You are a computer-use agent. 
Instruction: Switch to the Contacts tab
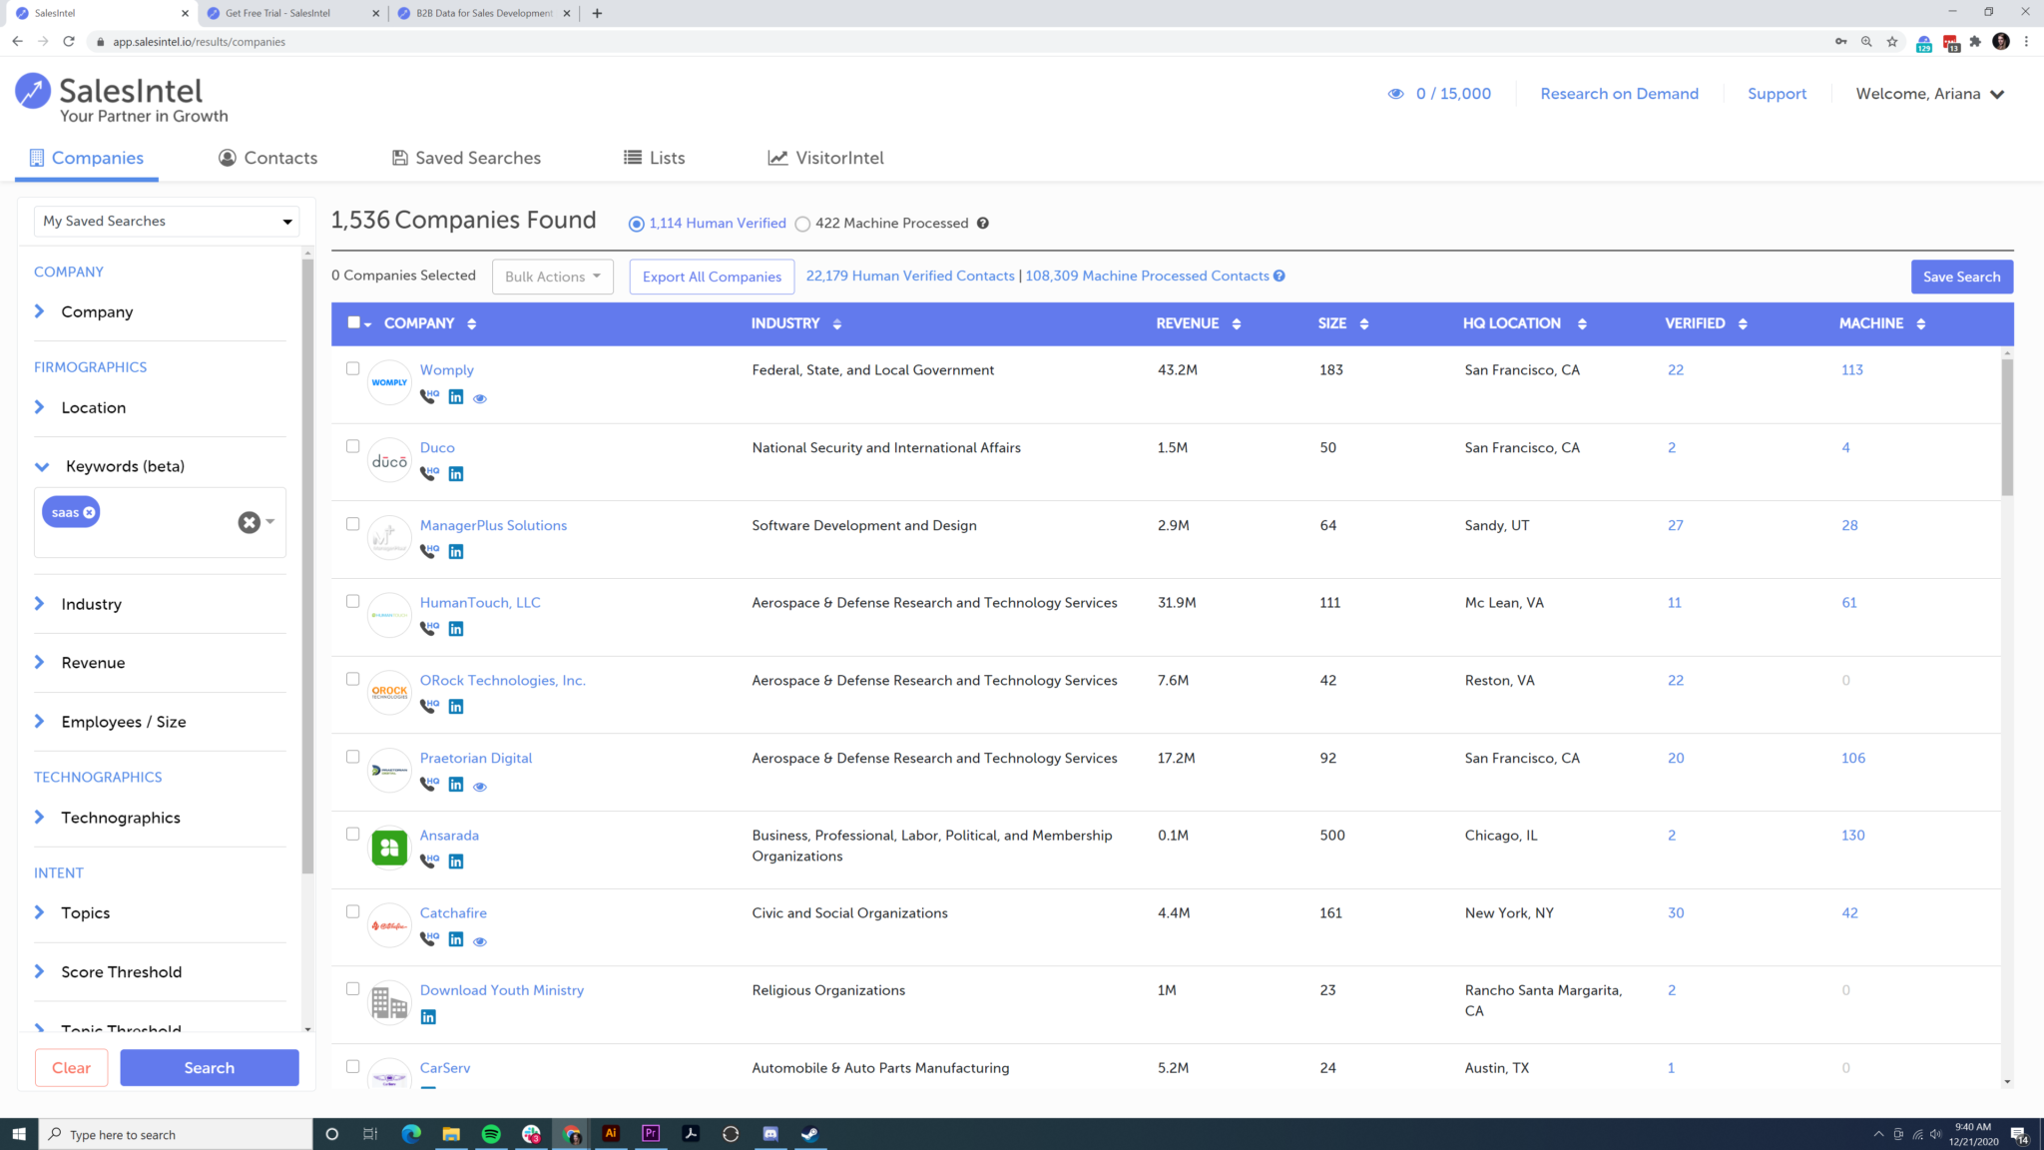267,157
